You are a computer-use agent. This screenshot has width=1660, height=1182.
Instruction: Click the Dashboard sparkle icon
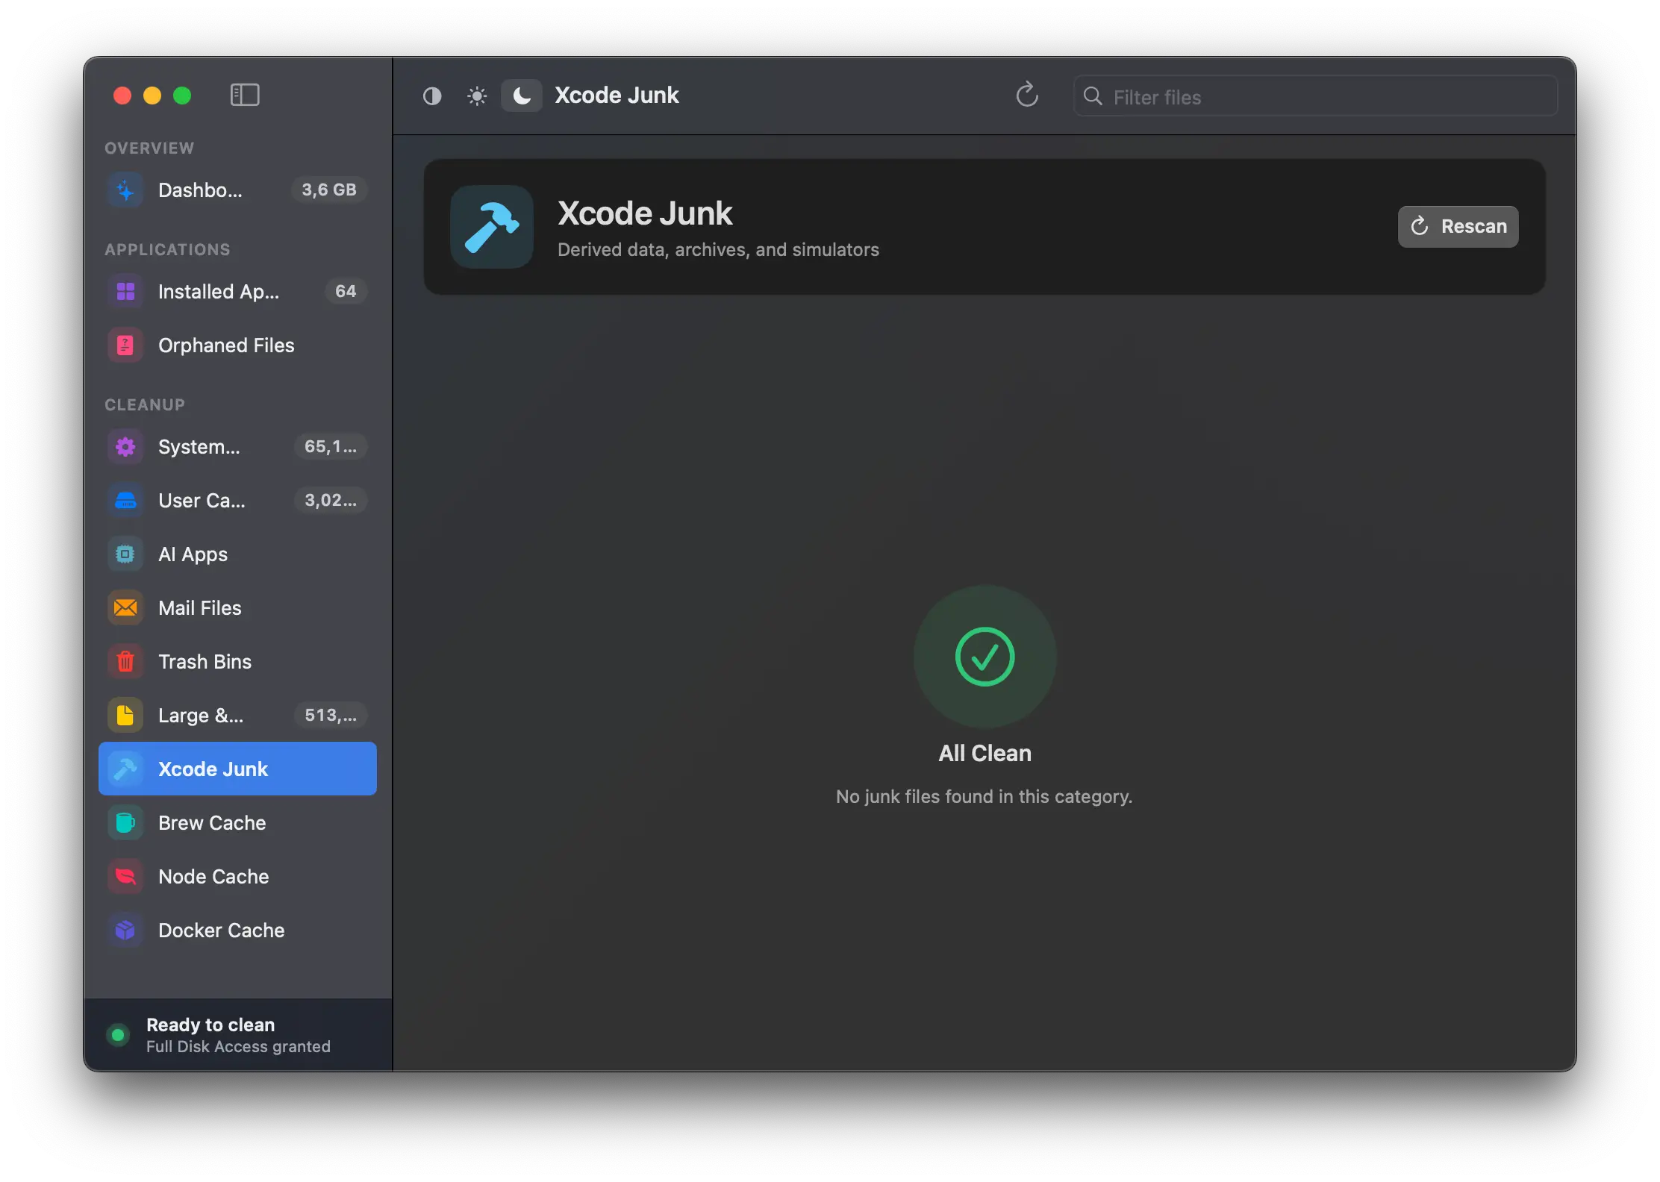click(125, 190)
